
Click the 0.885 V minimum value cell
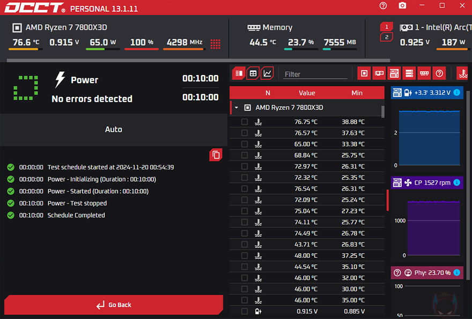tap(354, 311)
